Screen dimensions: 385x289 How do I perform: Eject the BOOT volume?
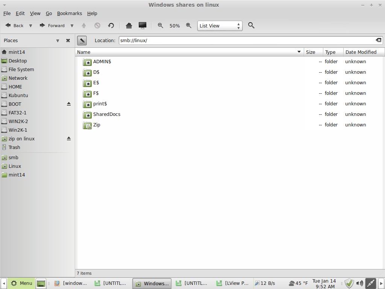coord(69,104)
